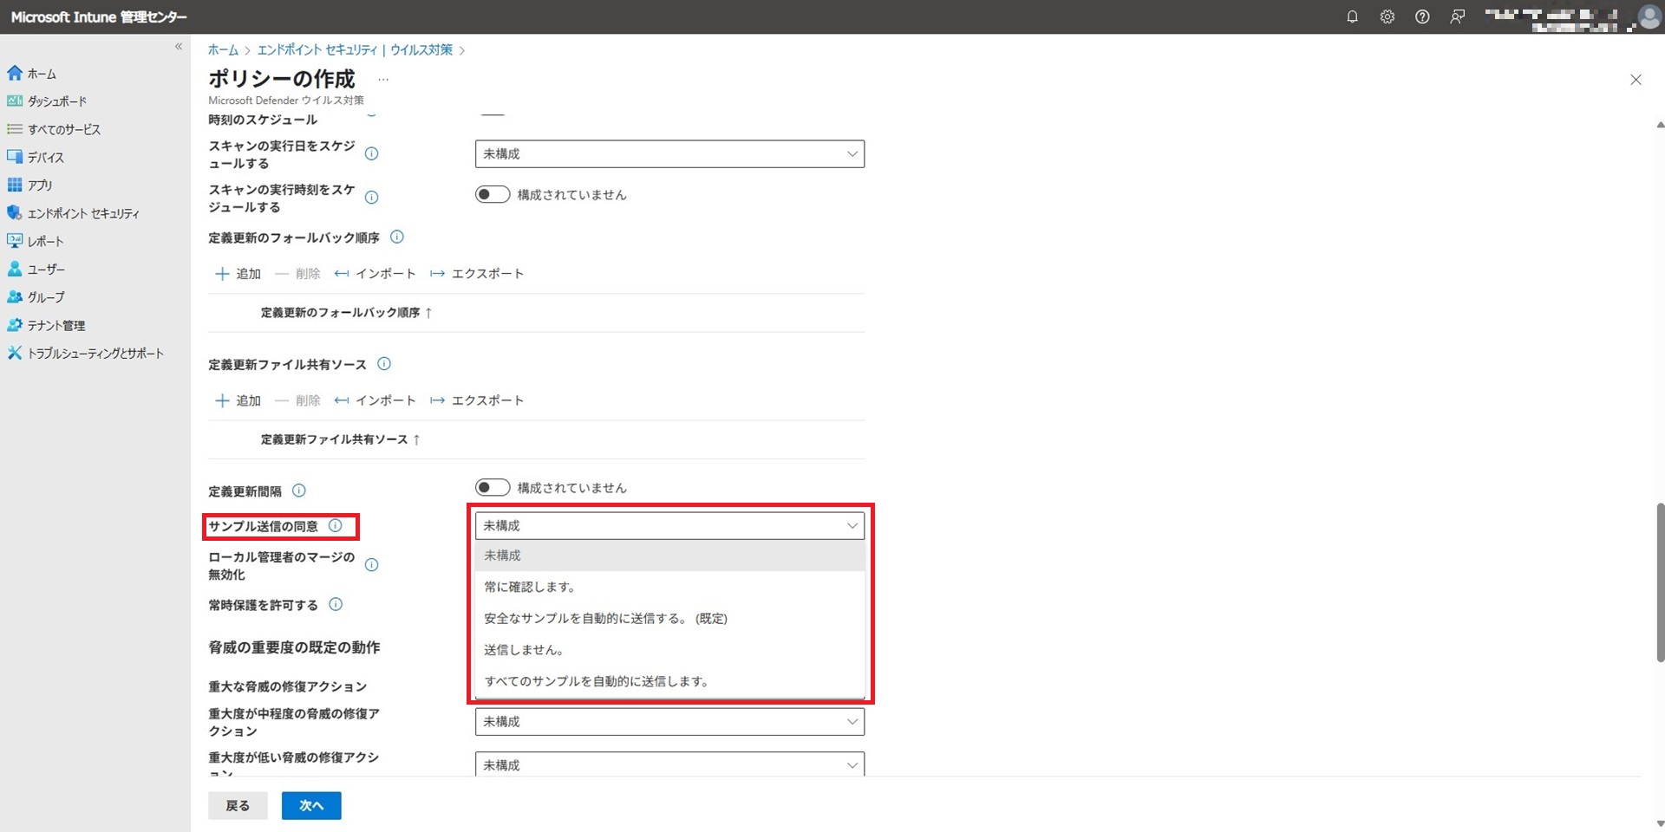Toggle the 定義更新間隔 switch
Viewport: 1665px width, 832px height.
click(x=493, y=488)
